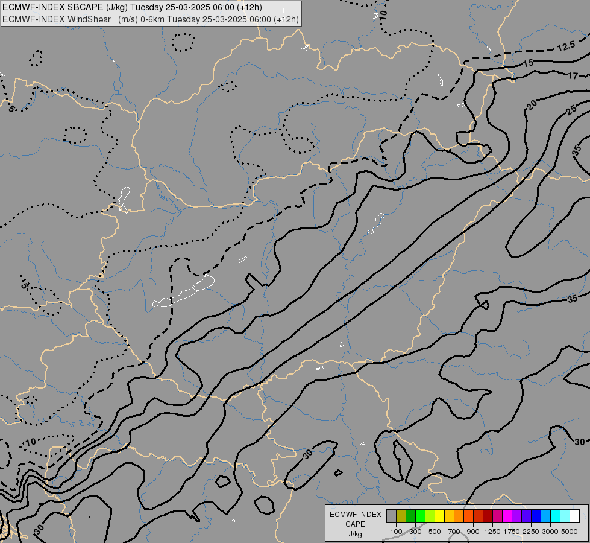Screen dimensions: 590x543
Task: Click the pure yellow legend swatch
Action: 439,516
